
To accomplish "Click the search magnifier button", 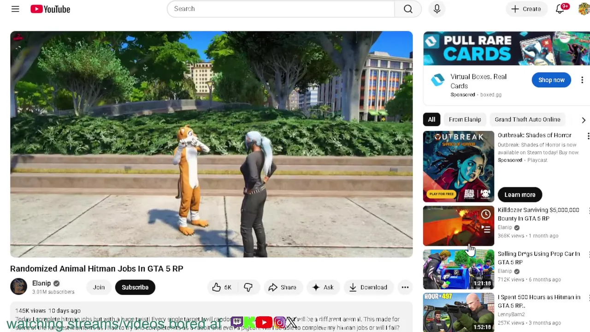I will point(408,9).
